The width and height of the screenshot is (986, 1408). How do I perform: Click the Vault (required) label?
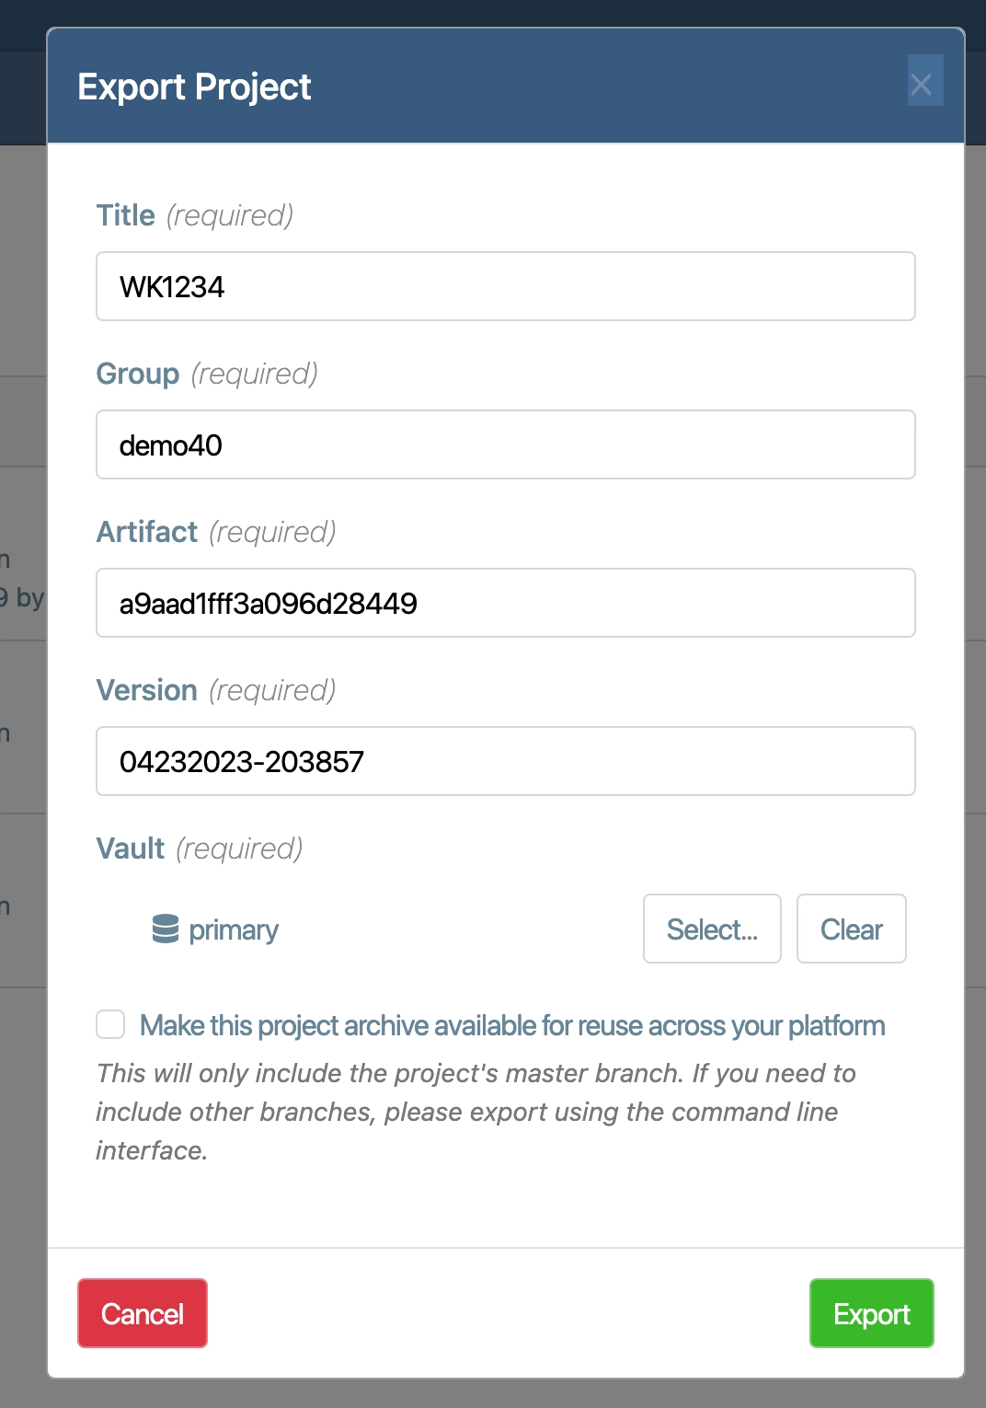200,848
